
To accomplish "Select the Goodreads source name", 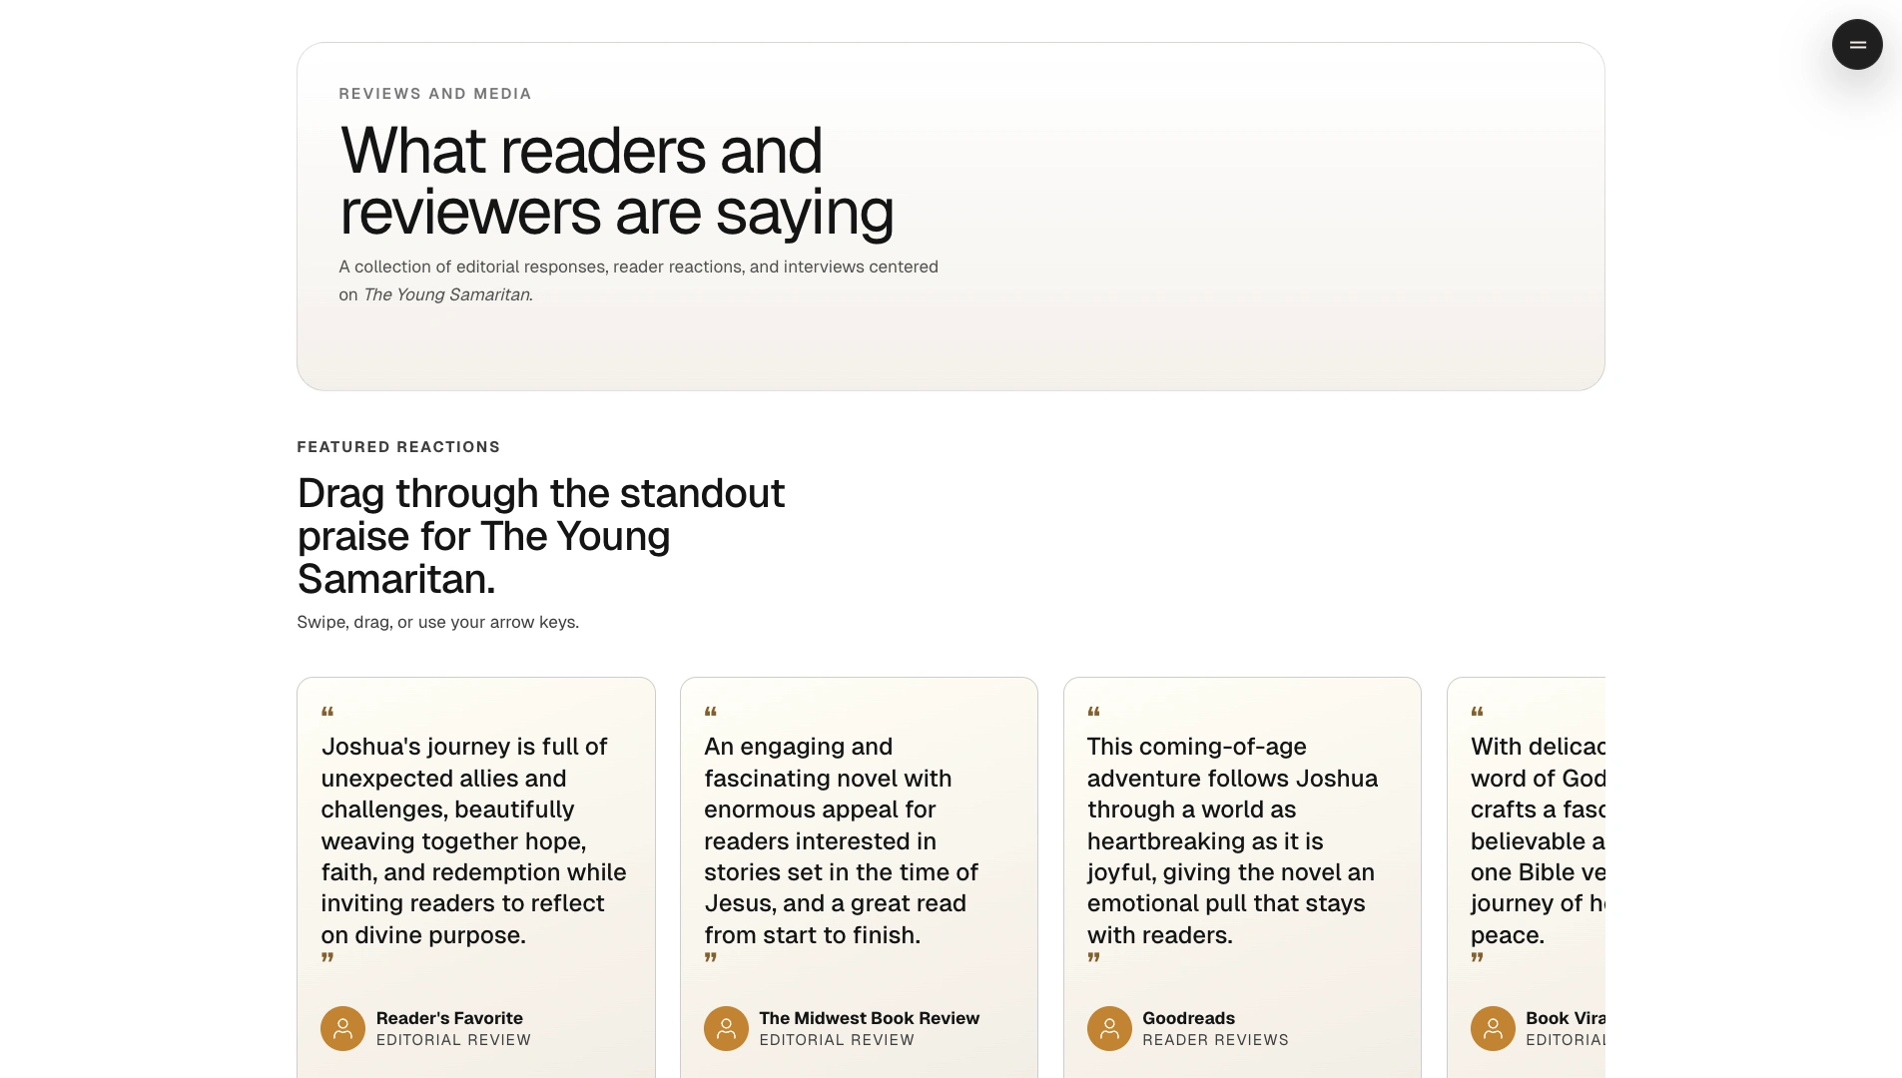I will [1188, 1018].
